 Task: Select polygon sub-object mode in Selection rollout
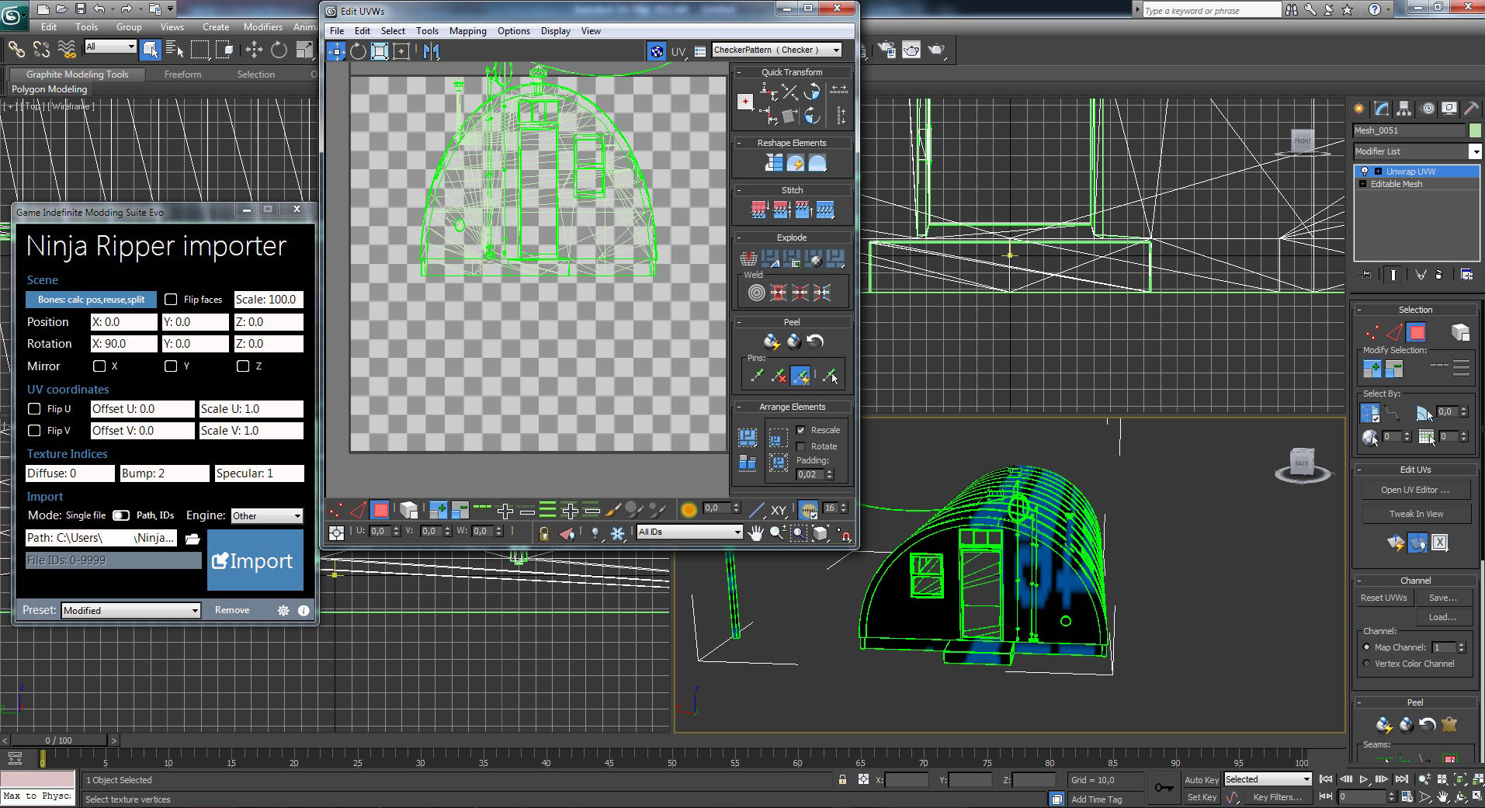coord(1417,333)
